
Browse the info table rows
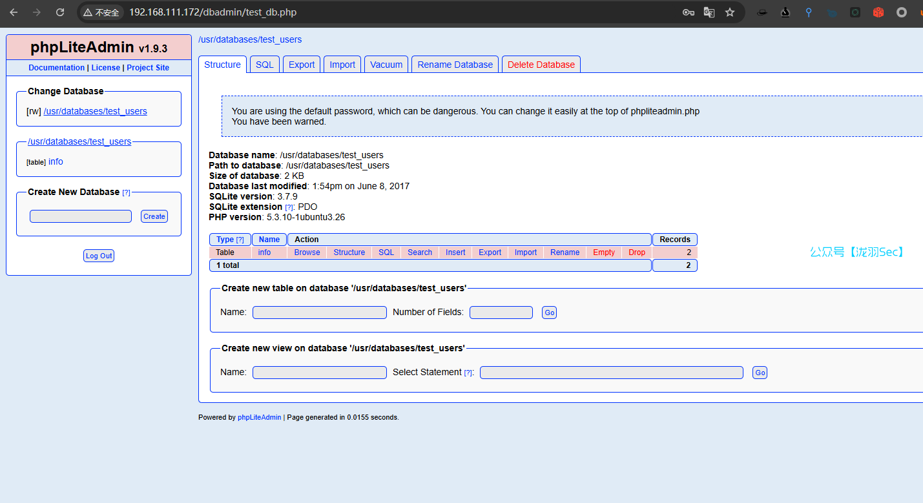pos(307,252)
